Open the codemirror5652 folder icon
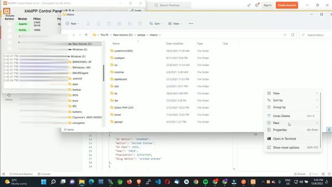 coord(112,51)
